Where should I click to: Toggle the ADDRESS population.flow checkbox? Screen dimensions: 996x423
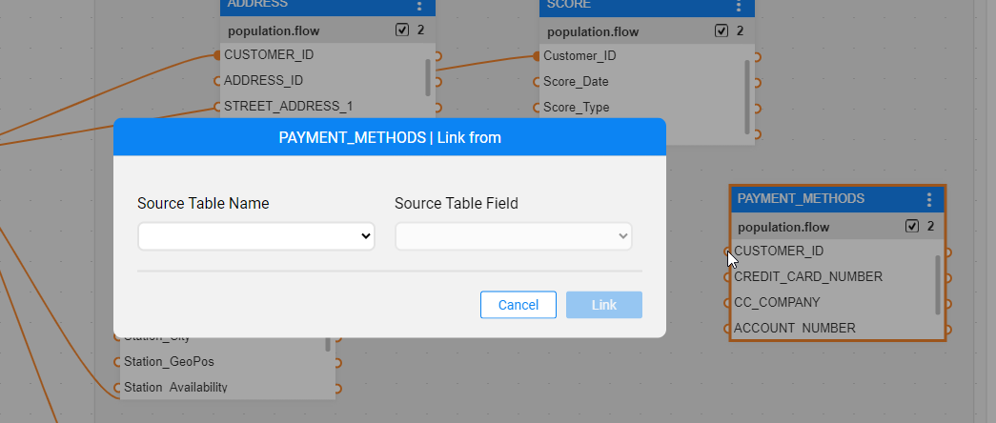402,30
